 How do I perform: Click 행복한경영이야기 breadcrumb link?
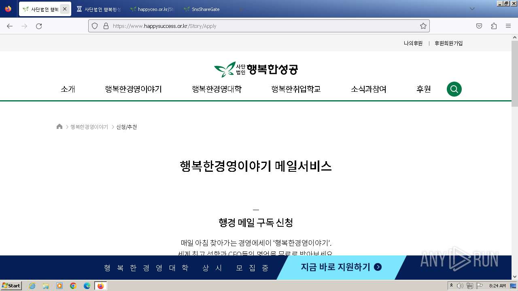point(89,127)
